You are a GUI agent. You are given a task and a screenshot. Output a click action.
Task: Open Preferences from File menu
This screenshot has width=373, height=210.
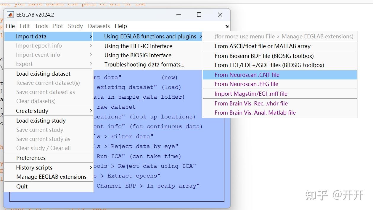pos(49,158)
